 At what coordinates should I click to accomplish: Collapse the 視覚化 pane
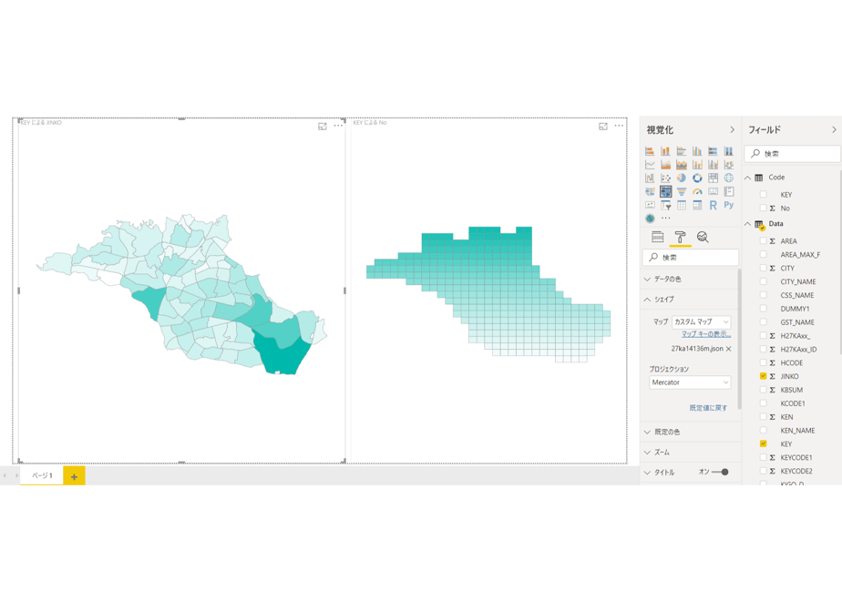coord(732,130)
